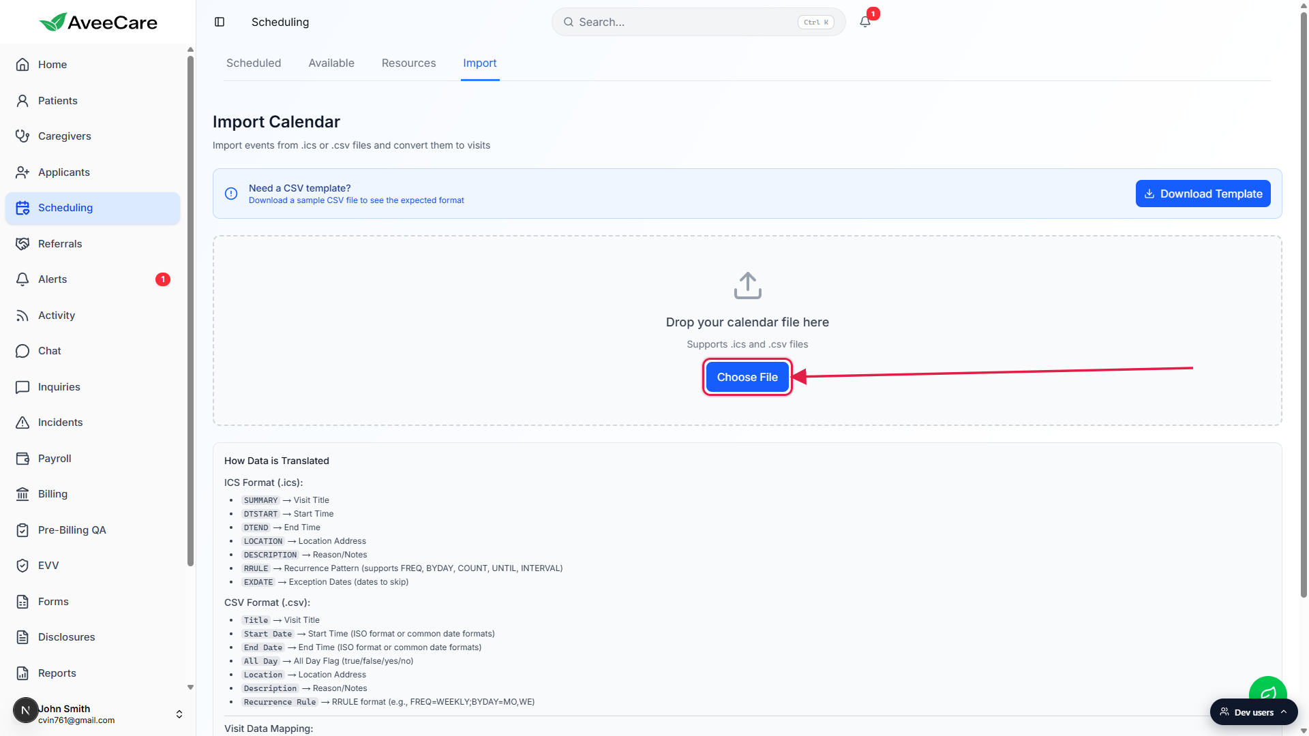Image resolution: width=1309 pixels, height=736 pixels.
Task: Switch to the Available tab
Action: pyautogui.click(x=331, y=63)
